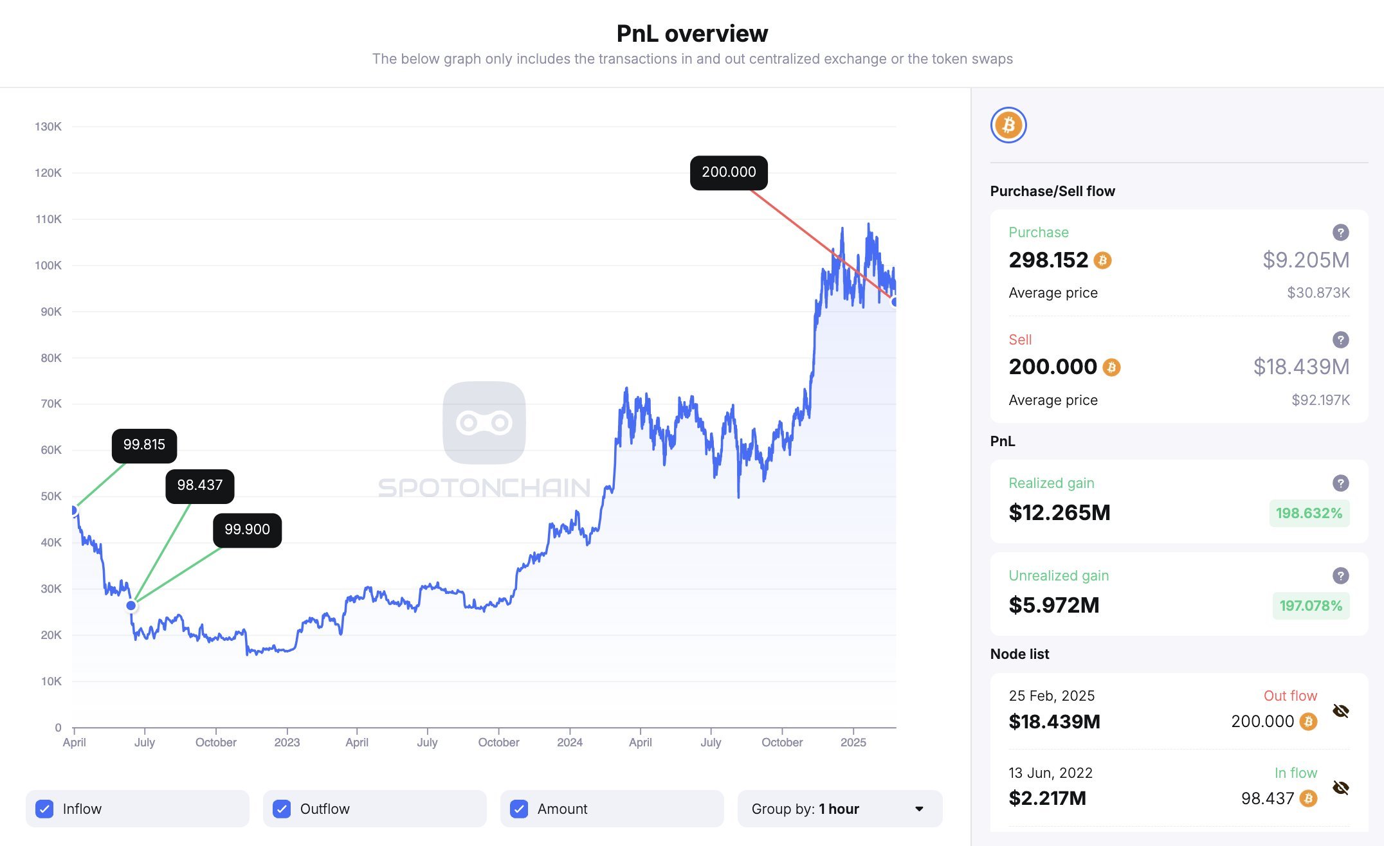Screen dimensions: 1384x846
Task: Hide the 25 Feb, 2025 outflow node
Action: tap(1340, 711)
